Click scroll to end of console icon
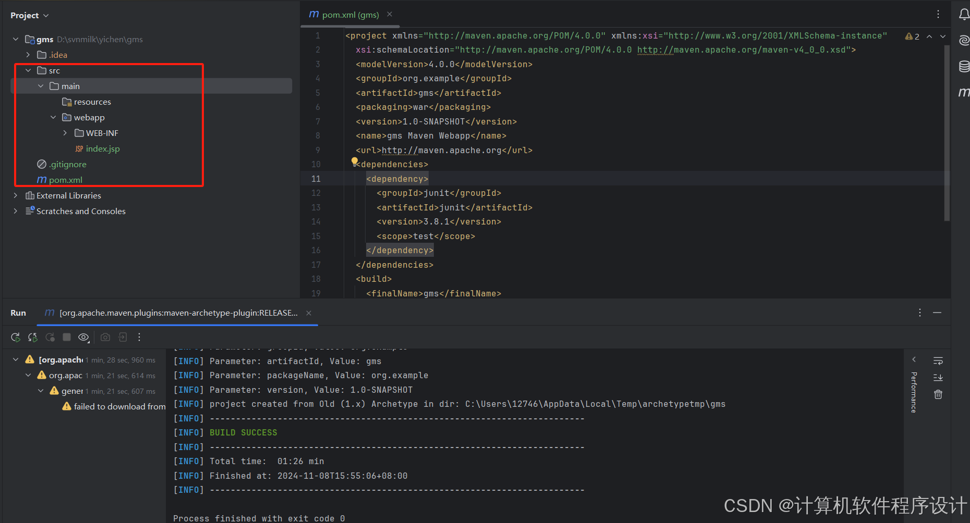Viewport: 970px width, 523px height. (938, 378)
